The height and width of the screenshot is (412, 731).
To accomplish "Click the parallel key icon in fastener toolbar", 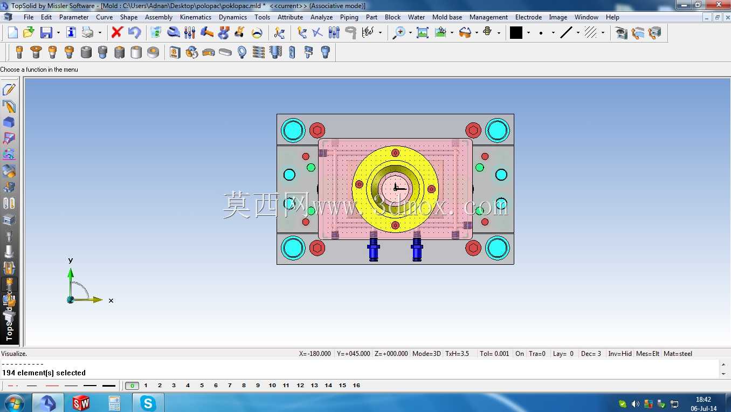I will (225, 52).
